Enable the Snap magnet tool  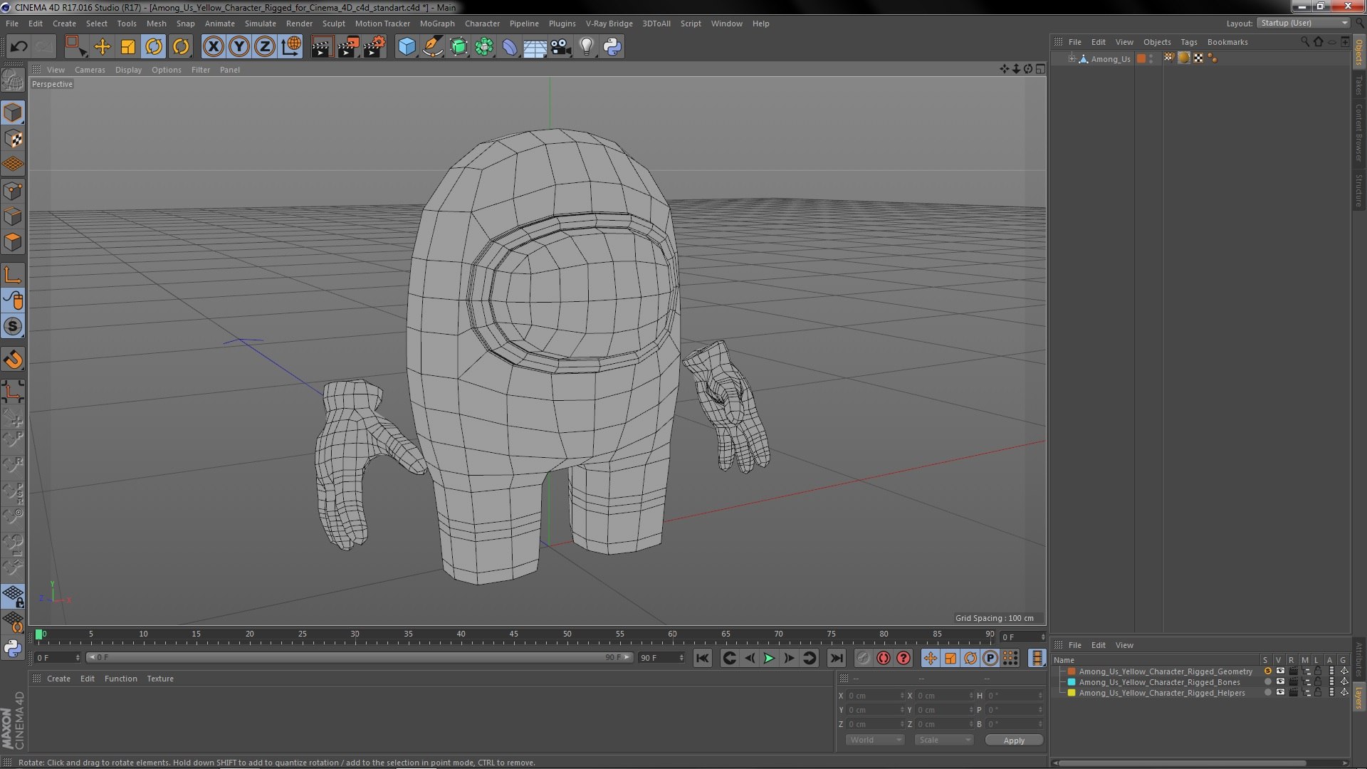pyautogui.click(x=13, y=360)
